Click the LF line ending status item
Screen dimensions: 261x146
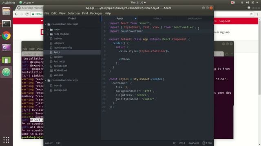click(174, 143)
